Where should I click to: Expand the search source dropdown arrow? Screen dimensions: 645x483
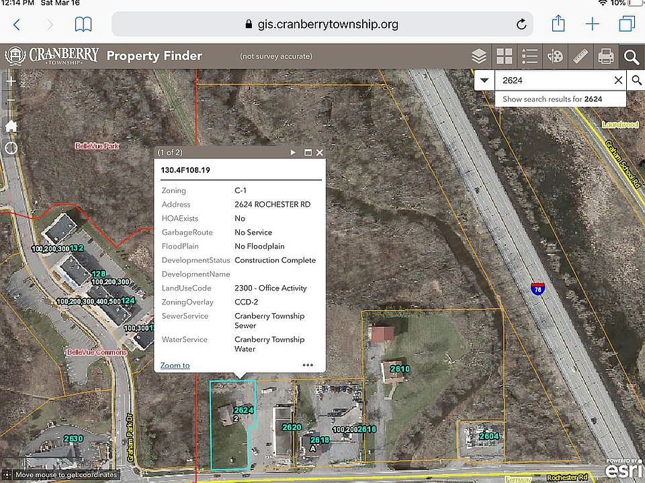tap(484, 80)
